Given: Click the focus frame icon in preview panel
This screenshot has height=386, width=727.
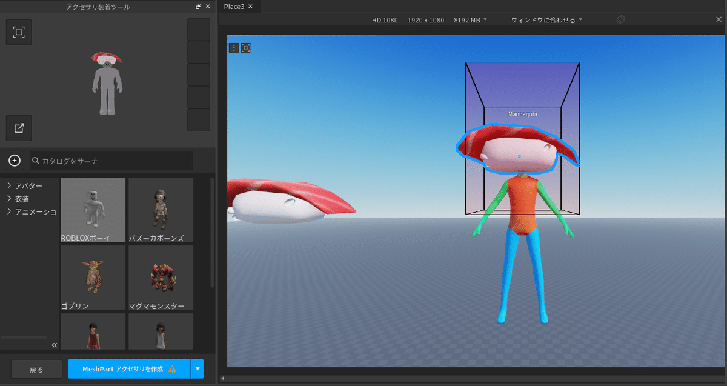Looking at the screenshot, I should click(19, 32).
